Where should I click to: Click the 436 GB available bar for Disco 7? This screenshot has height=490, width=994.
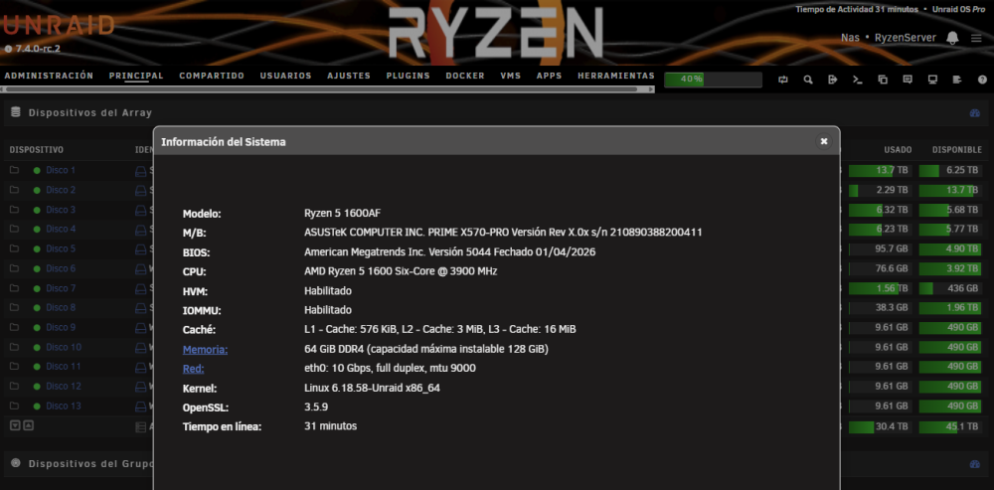click(950, 288)
